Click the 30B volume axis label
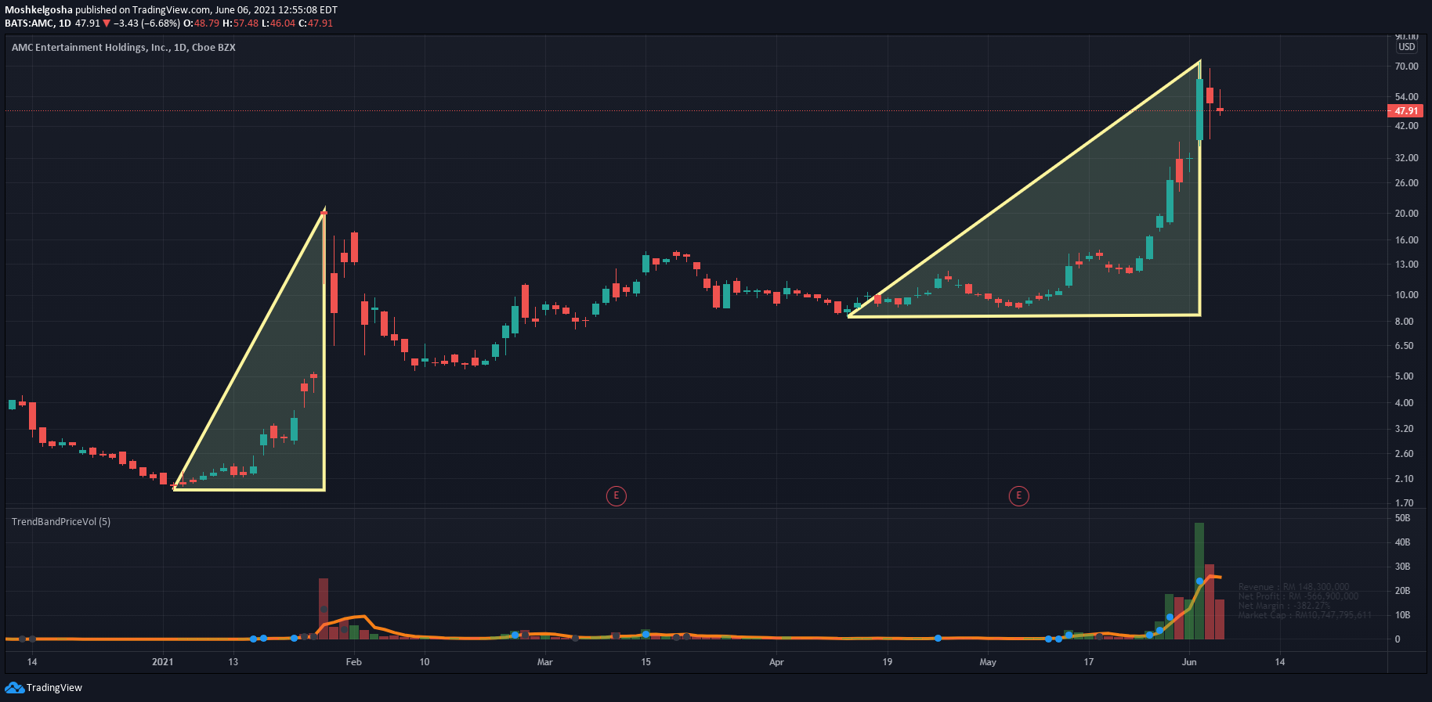Screen dimensions: 1432x702 [x=1402, y=567]
